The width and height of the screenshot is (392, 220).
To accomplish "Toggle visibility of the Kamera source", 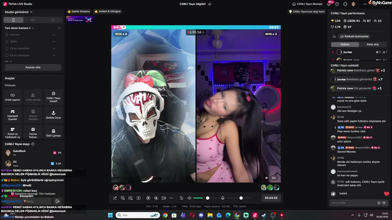I will pyautogui.click(x=54, y=35).
